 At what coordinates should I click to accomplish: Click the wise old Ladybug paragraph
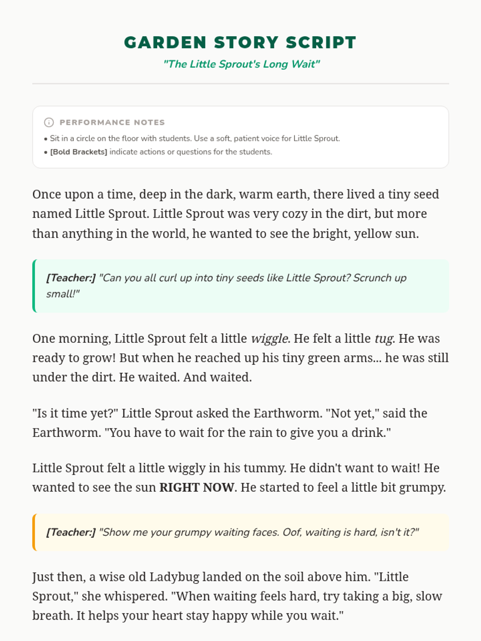(237, 596)
